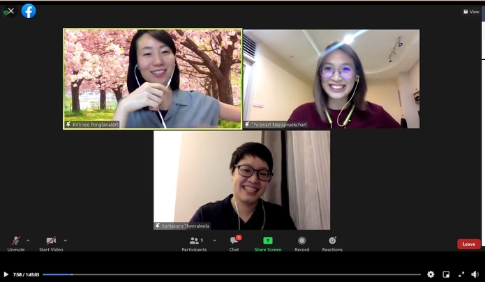Open the View layout menu
The image size is (485, 282).
[471, 12]
